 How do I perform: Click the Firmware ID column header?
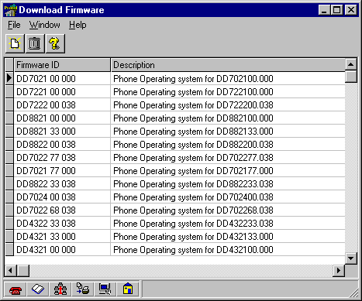pos(62,65)
